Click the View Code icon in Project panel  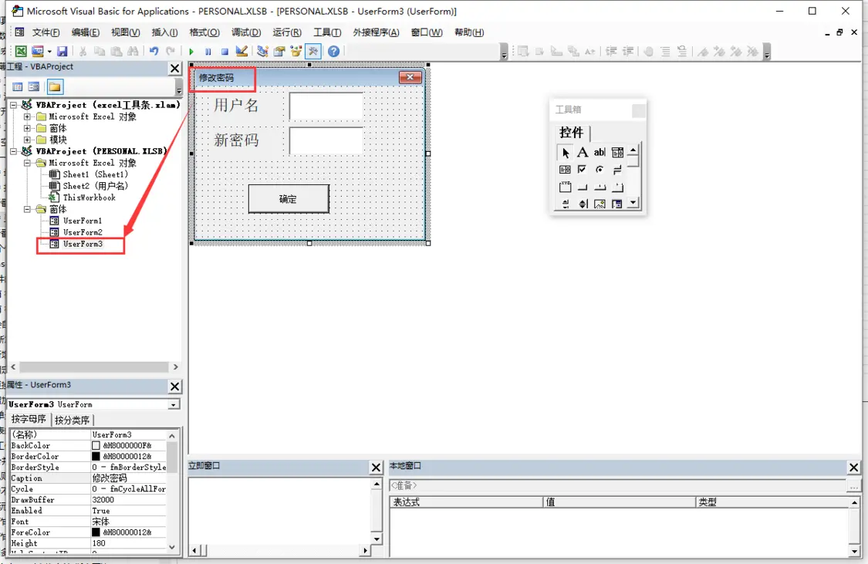click(18, 87)
